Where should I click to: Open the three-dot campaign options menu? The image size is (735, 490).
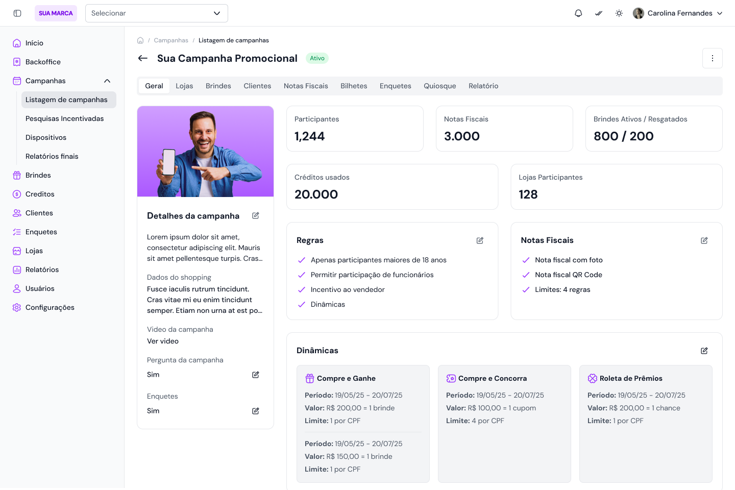tap(712, 58)
